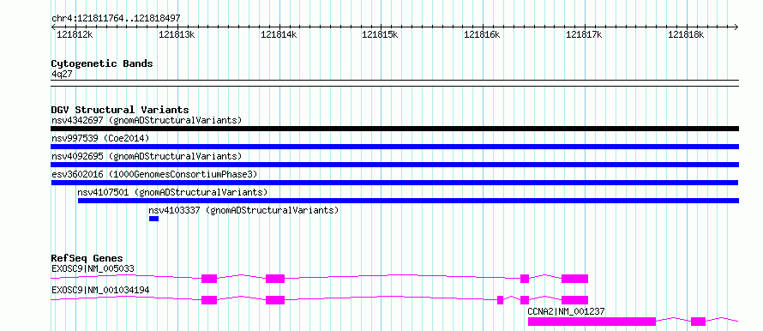
Task: Click the small rightmost CCNA2 exon
Action: click(x=699, y=322)
